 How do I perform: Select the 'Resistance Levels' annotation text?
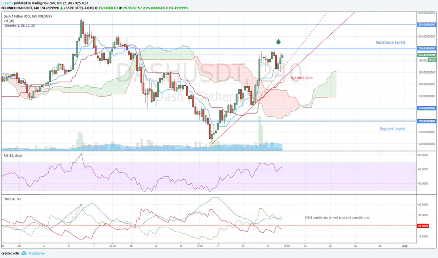(x=390, y=42)
